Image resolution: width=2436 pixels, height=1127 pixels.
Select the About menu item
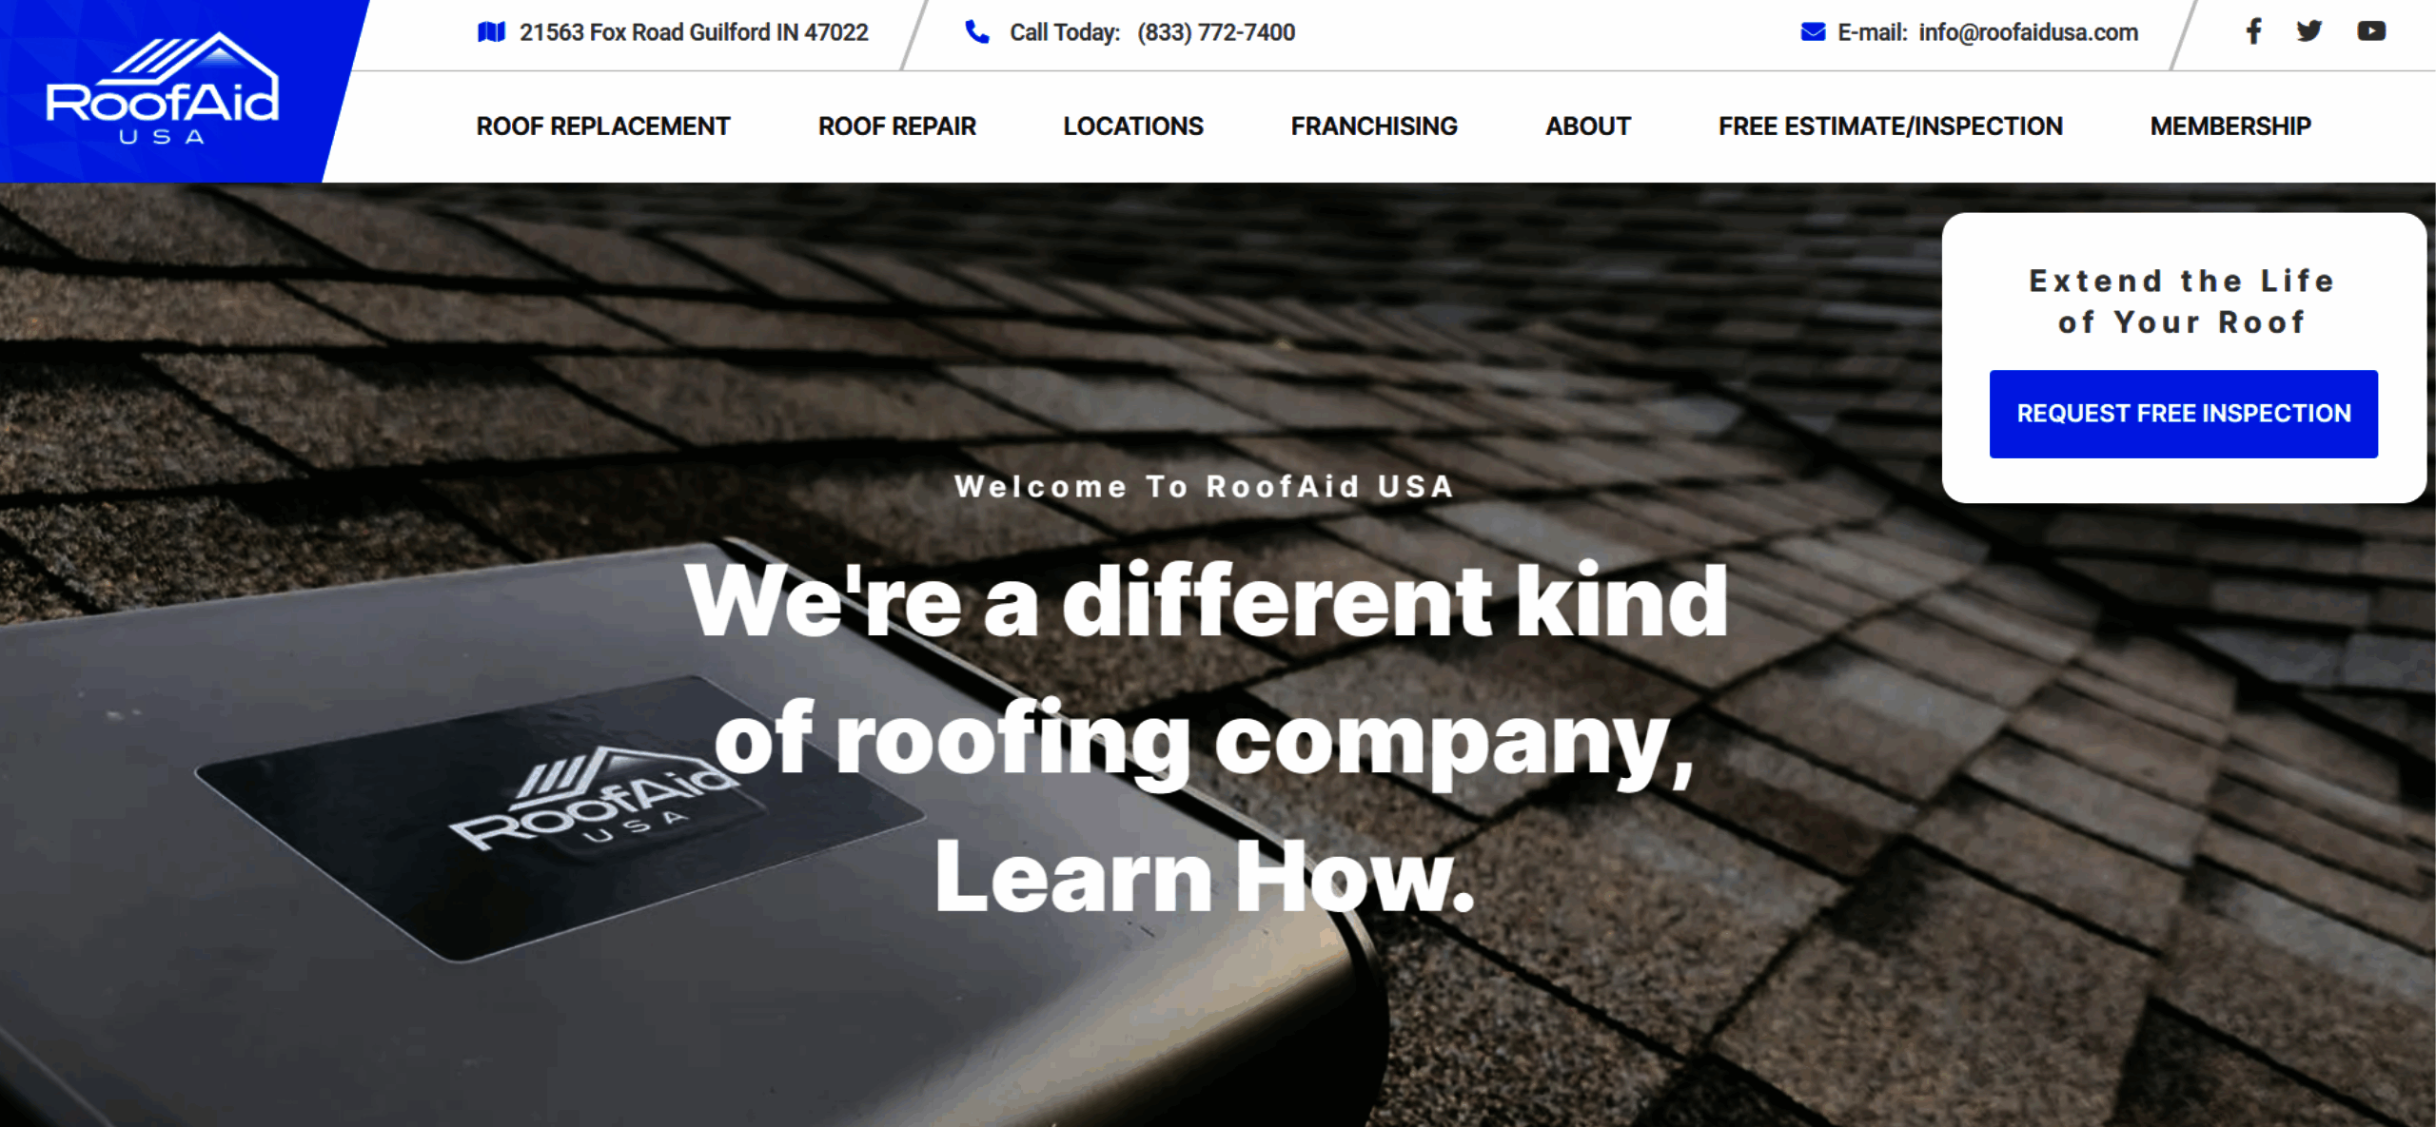pyautogui.click(x=1588, y=126)
